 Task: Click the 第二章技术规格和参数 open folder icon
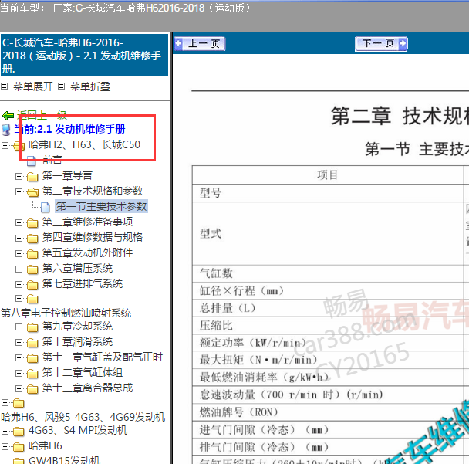pyautogui.click(x=32, y=192)
